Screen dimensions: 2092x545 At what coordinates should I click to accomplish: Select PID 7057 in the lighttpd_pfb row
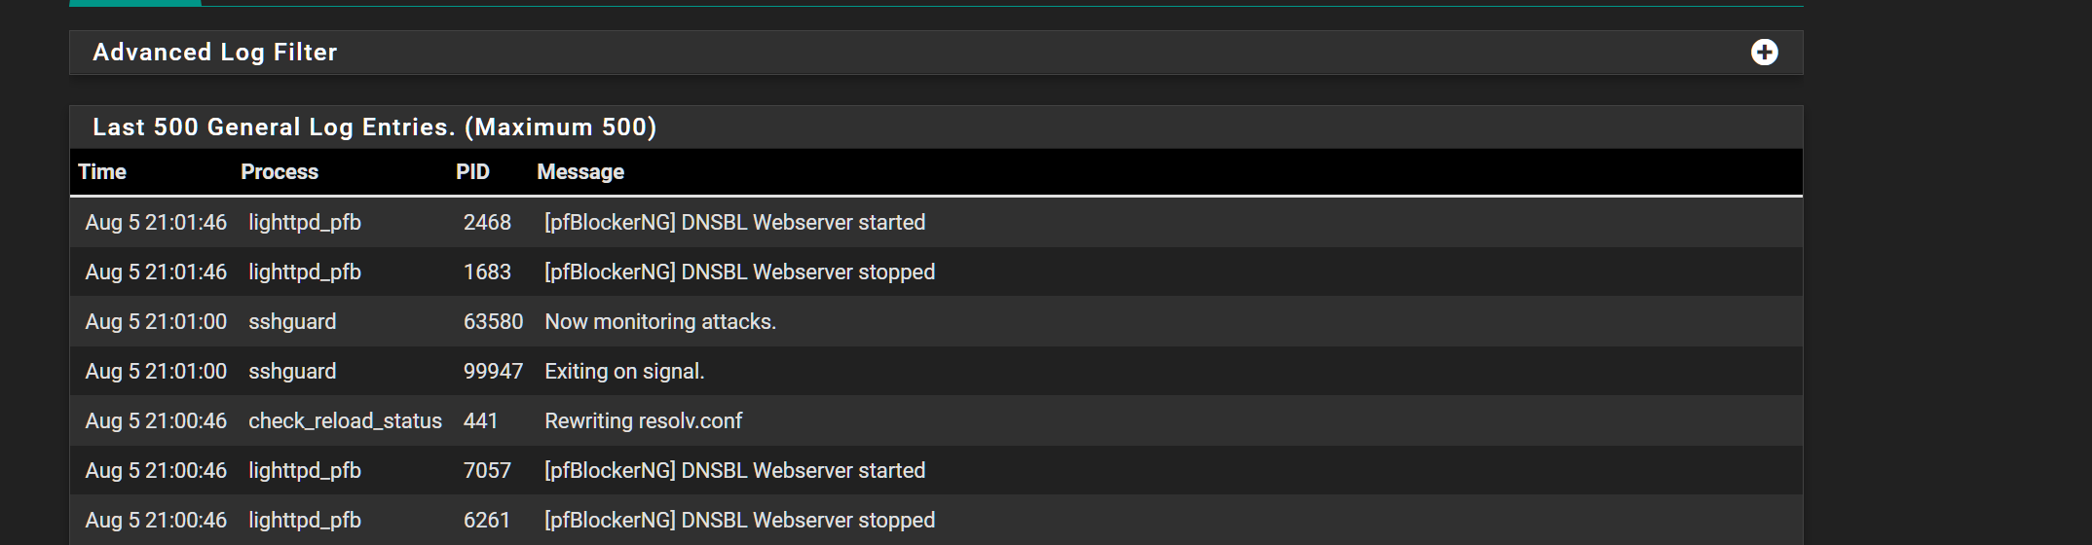click(x=487, y=471)
